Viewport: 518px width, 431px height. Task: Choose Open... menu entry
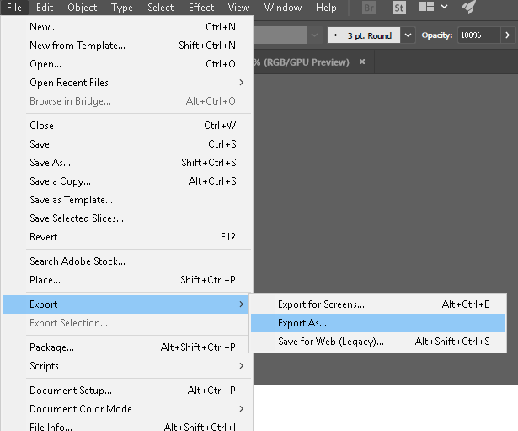[x=126, y=64]
